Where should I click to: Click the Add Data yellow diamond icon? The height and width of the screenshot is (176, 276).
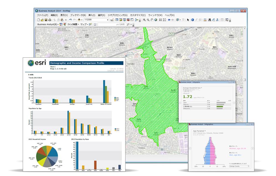[79, 20]
